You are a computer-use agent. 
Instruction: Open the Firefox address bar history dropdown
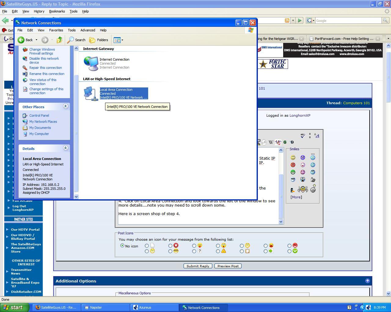(293, 20)
